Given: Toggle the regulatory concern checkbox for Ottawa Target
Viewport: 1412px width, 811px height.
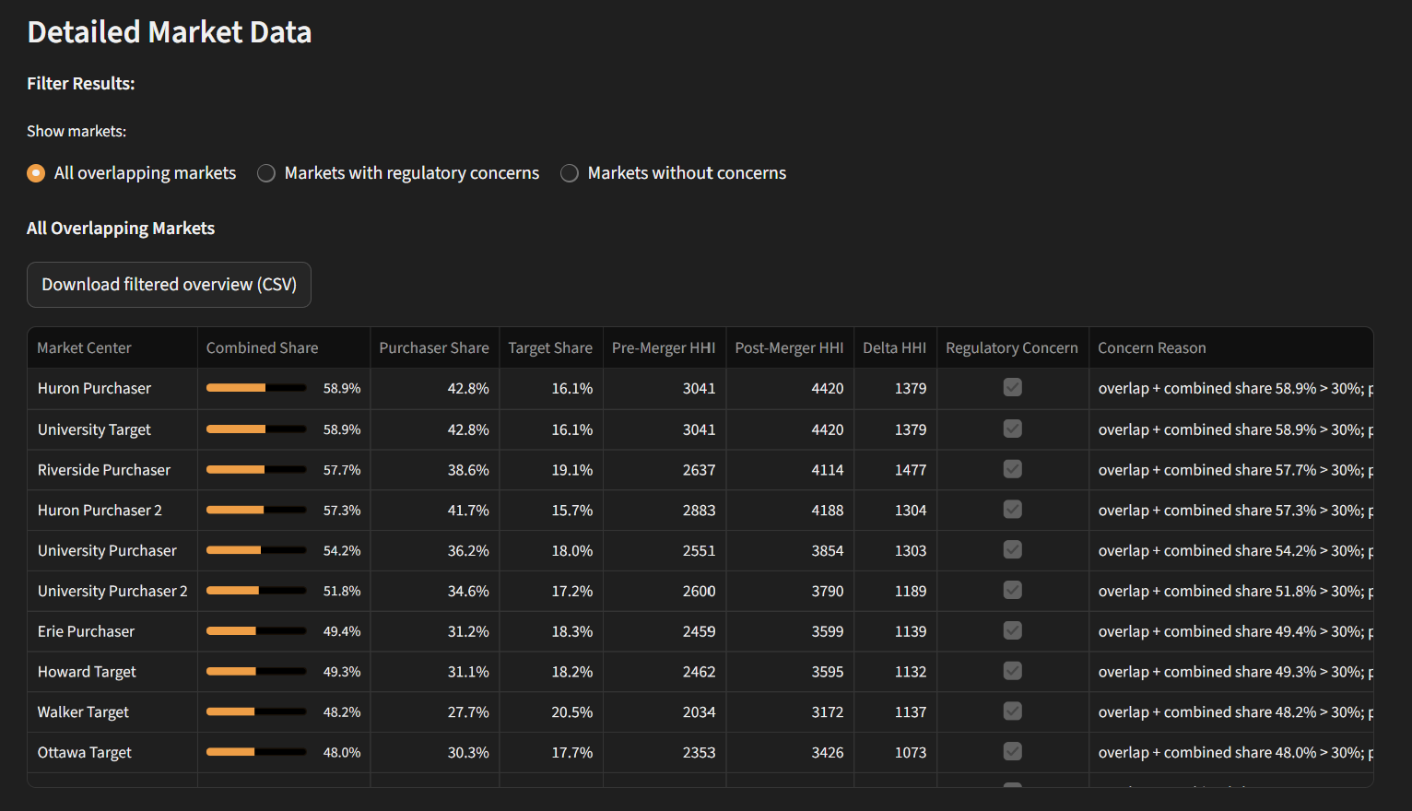Looking at the screenshot, I should coord(1012,752).
